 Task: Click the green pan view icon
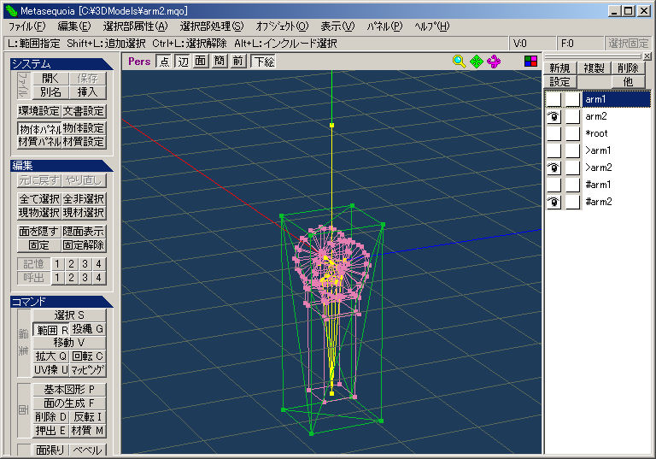pos(477,62)
